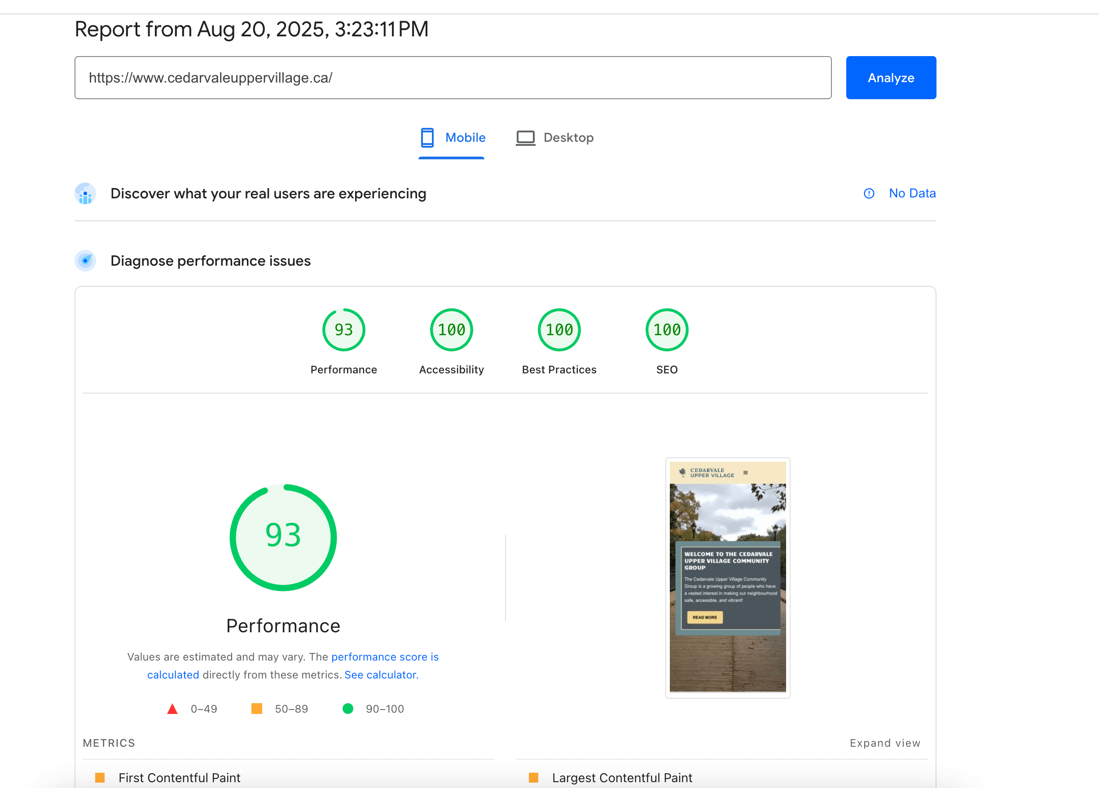Click the orange square 50–89 legend icon

click(257, 709)
